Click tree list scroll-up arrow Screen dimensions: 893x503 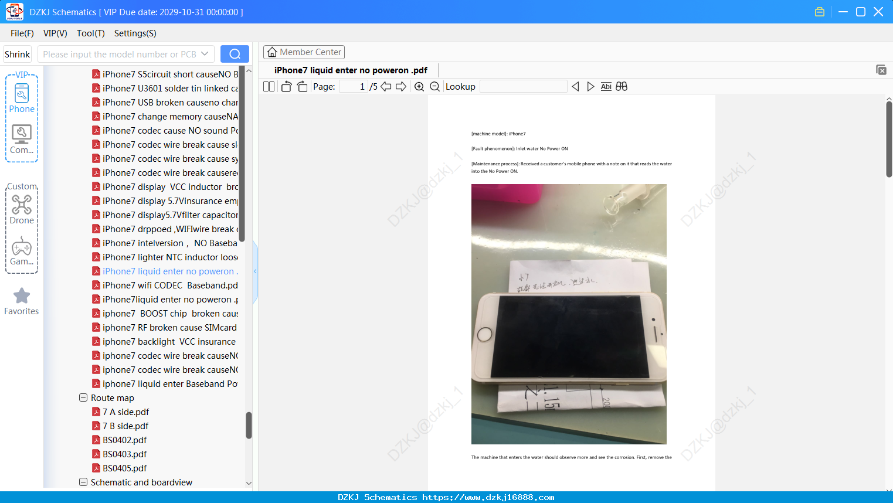pyautogui.click(x=249, y=71)
